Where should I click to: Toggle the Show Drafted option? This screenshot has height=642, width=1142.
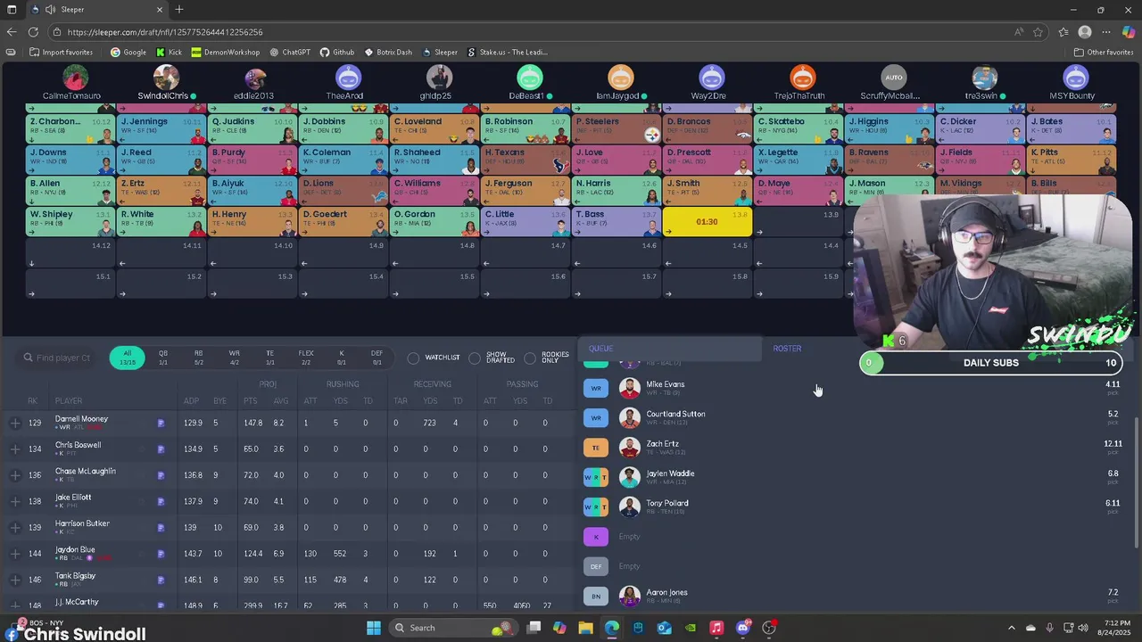(x=475, y=358)
